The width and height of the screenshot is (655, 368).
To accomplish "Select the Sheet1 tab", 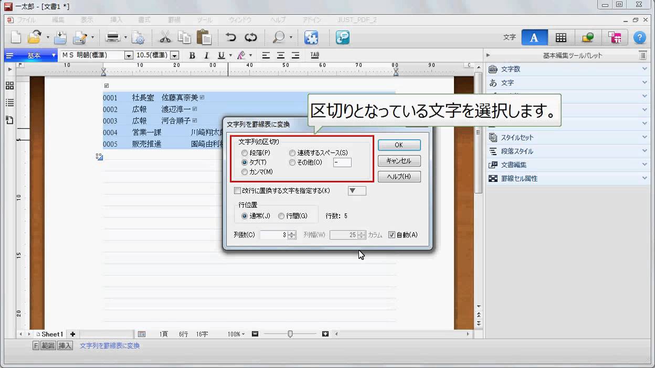I will 50,334.
